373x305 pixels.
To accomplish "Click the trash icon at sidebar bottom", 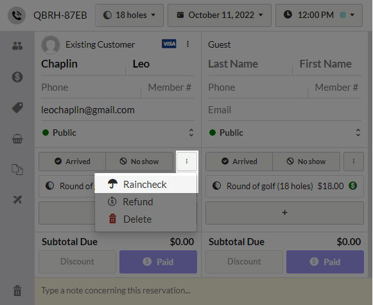I will 17,290.
